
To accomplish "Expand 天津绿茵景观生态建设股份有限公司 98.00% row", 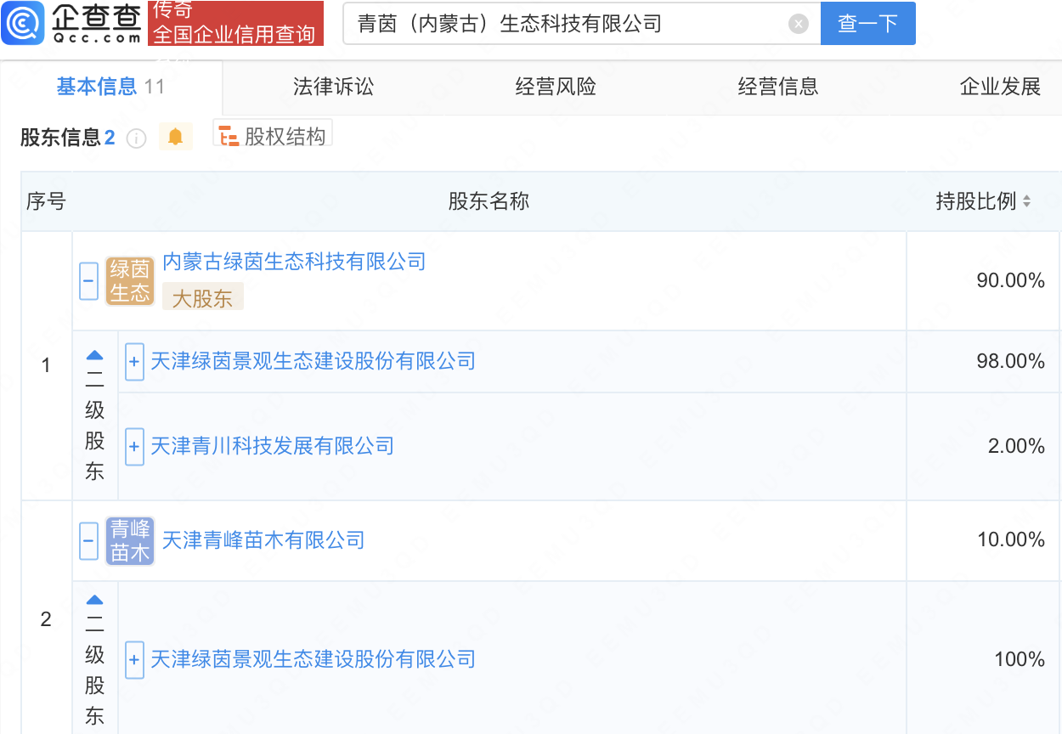I will [x=134, y=362].
